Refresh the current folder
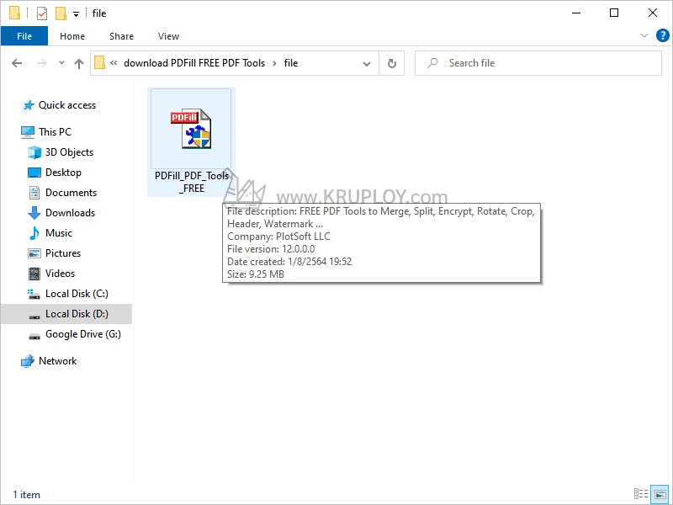This screenshot has width=673, height=505. [392, 64]
